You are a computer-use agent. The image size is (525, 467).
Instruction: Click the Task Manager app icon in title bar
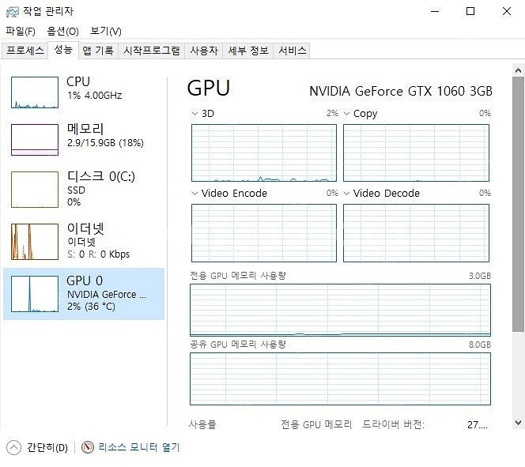13,12
